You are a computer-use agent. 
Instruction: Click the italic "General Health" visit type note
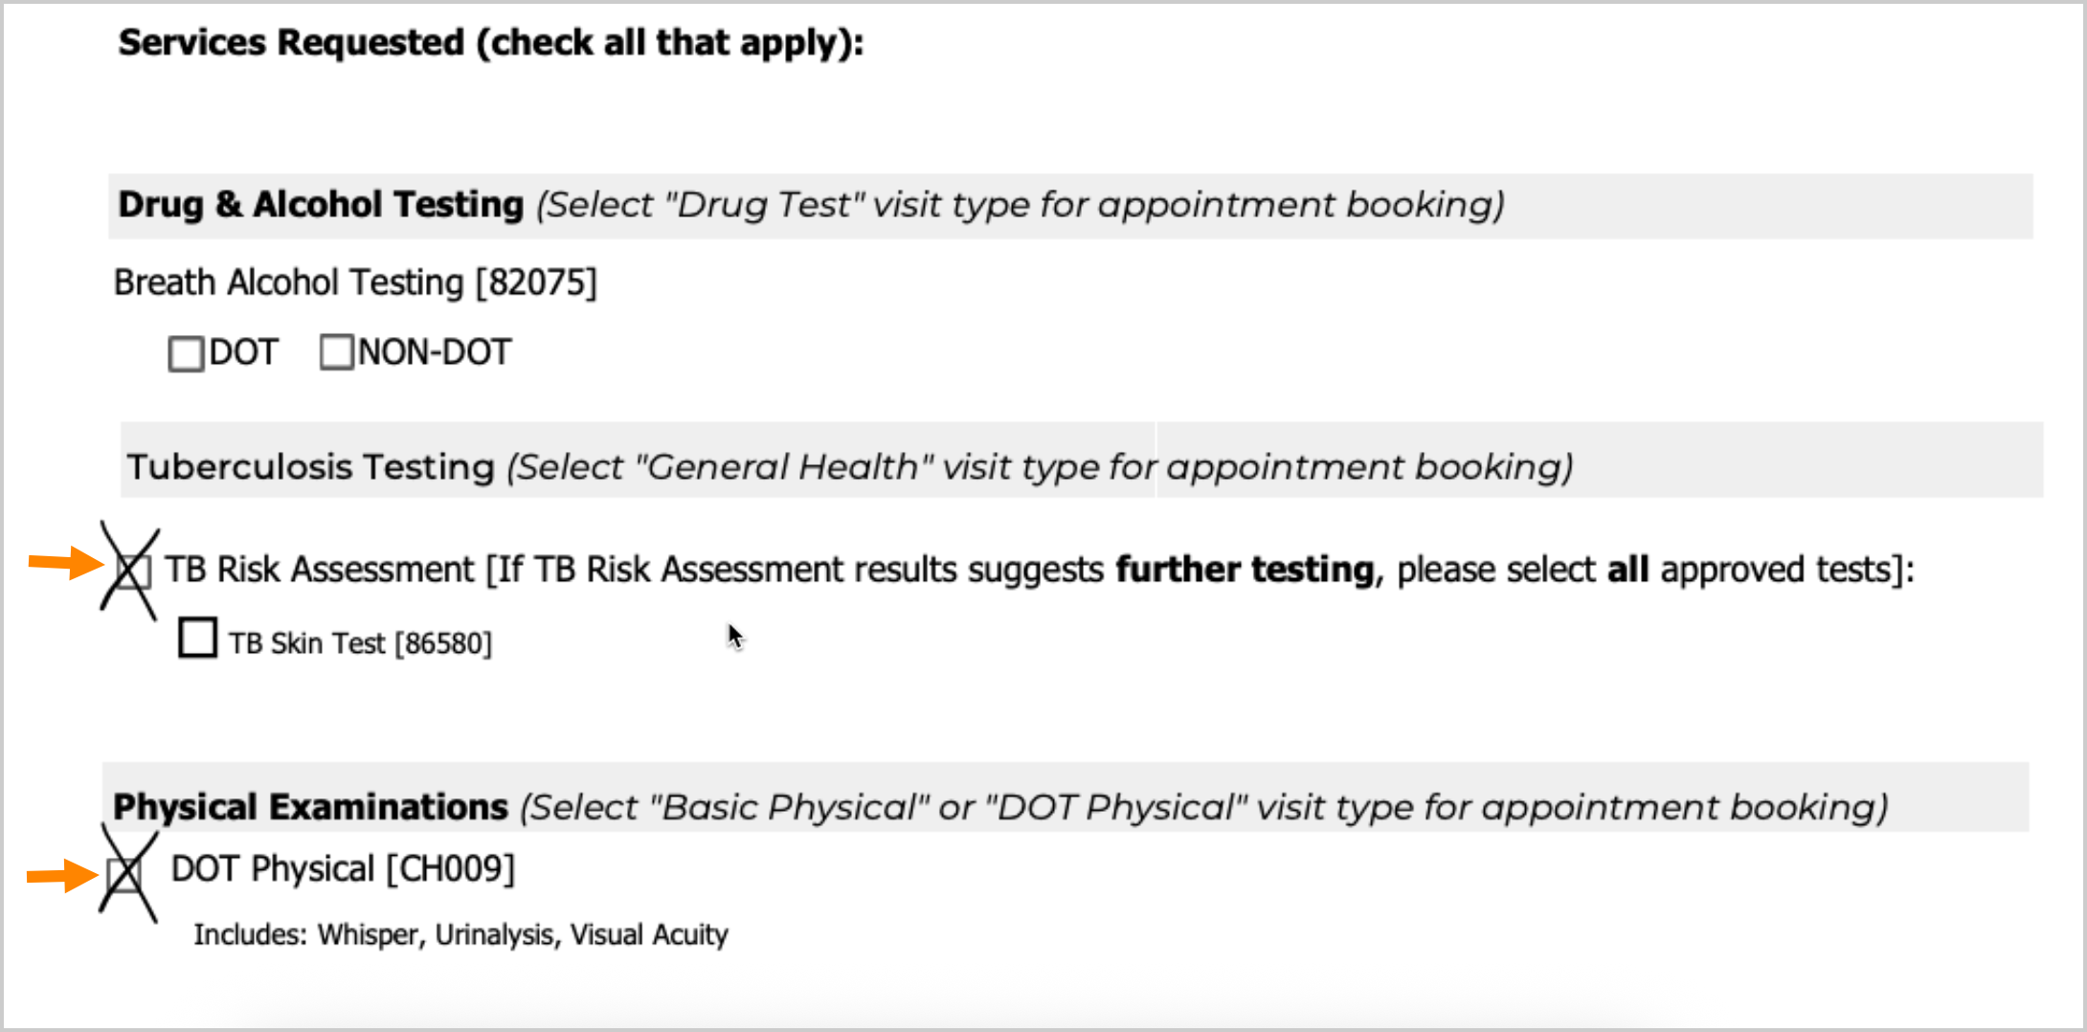coord(1040,467)
